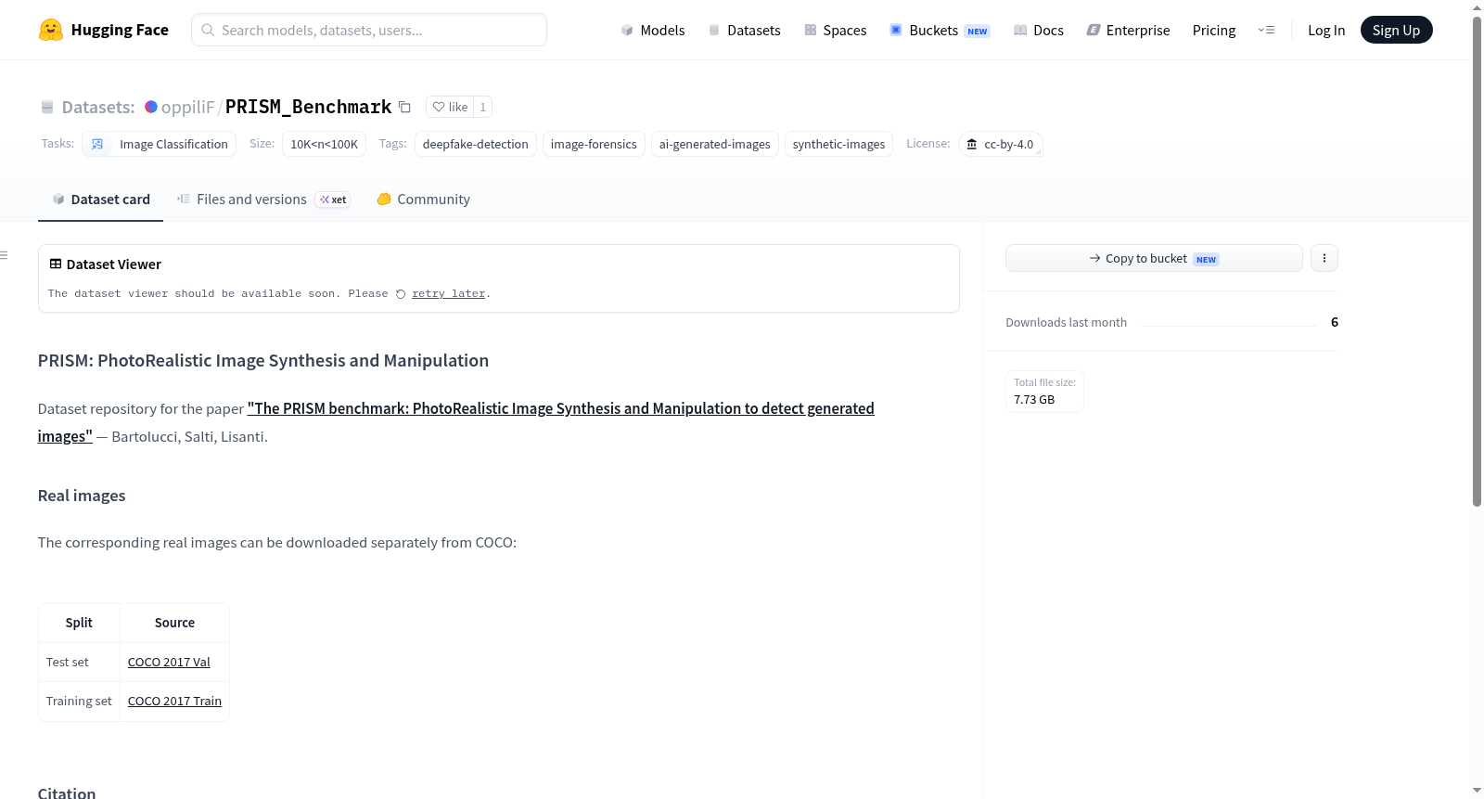Open the Files and versions tab

263,200
